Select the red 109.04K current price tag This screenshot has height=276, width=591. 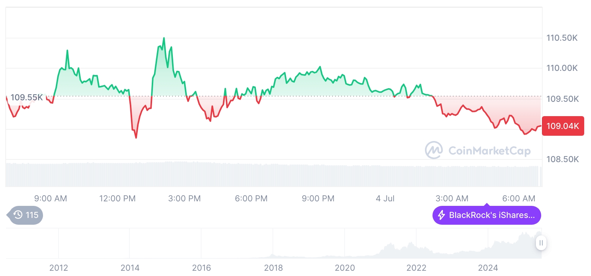(x=563, y=126)
